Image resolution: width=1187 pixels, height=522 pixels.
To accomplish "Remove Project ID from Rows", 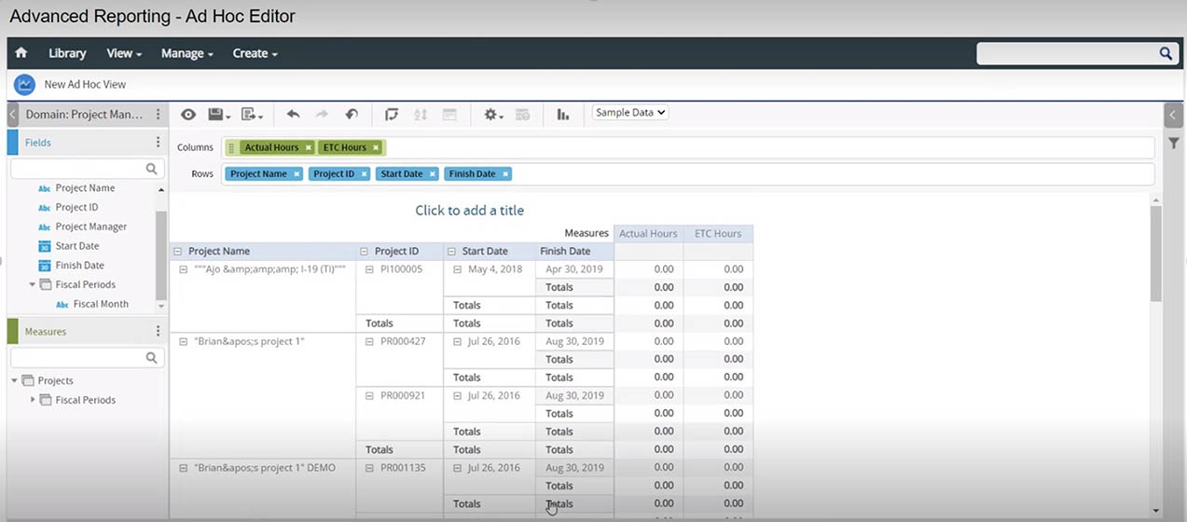I will [x=364, y=173].
